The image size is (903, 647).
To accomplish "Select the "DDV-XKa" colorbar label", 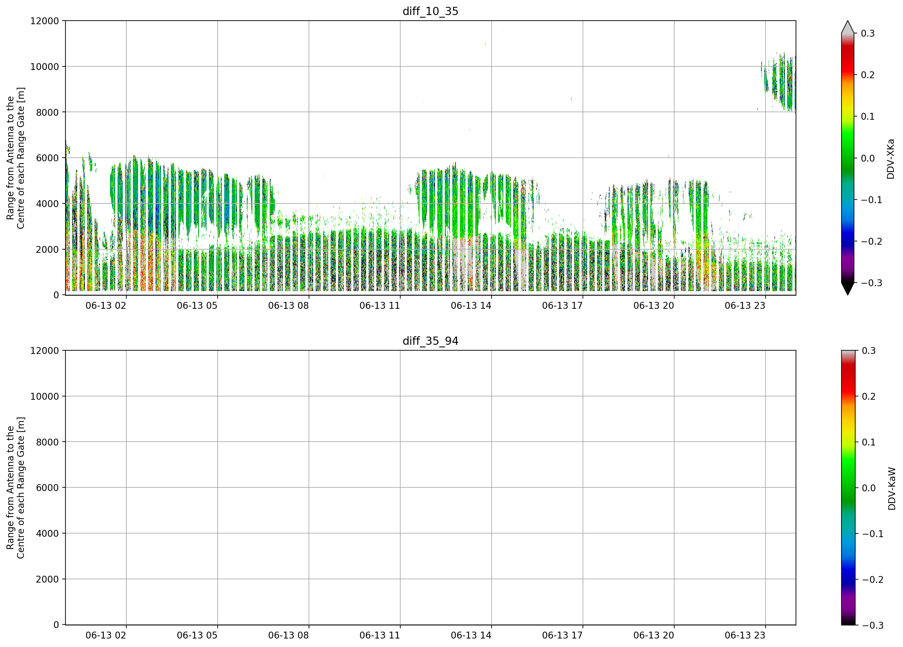I will (x=891, y=159).
